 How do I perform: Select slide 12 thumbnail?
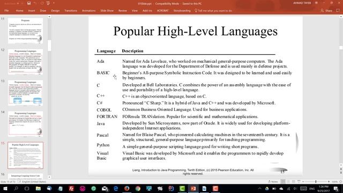point(25,62)
